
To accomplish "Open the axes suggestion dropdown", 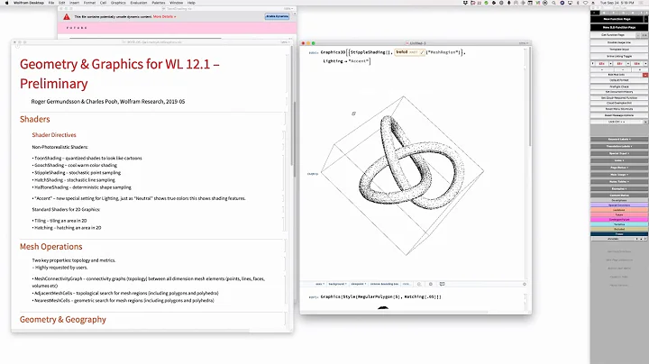I will click(320, 284).
